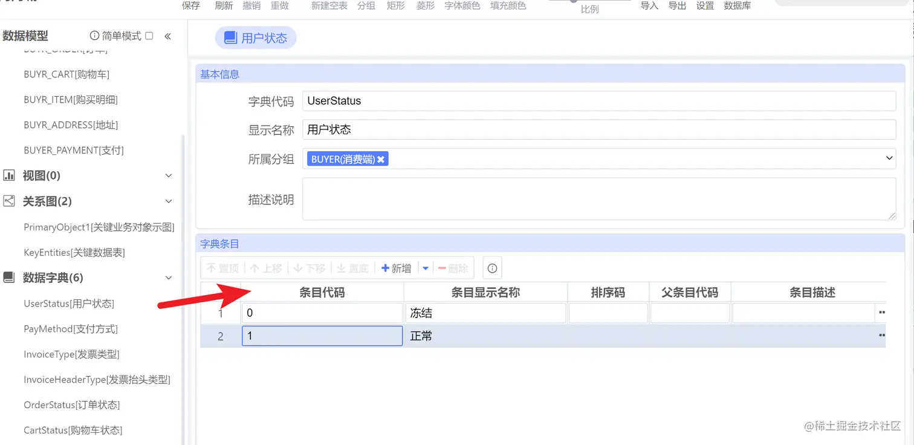The width and height of the screenshot is (914, 445).
Task: Delete the selected entry with 删除
Action: click(x=453, y=268)
